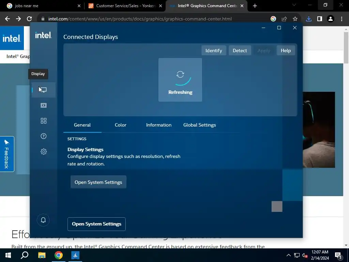Minimize the Intel Command Center window

tap(263, 28)
